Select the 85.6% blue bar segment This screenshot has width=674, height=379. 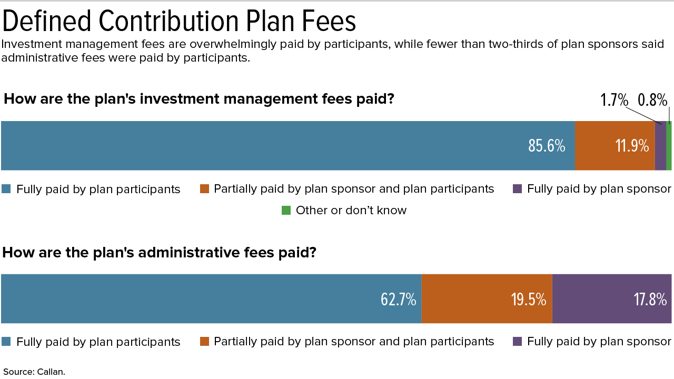coord(288,146)
